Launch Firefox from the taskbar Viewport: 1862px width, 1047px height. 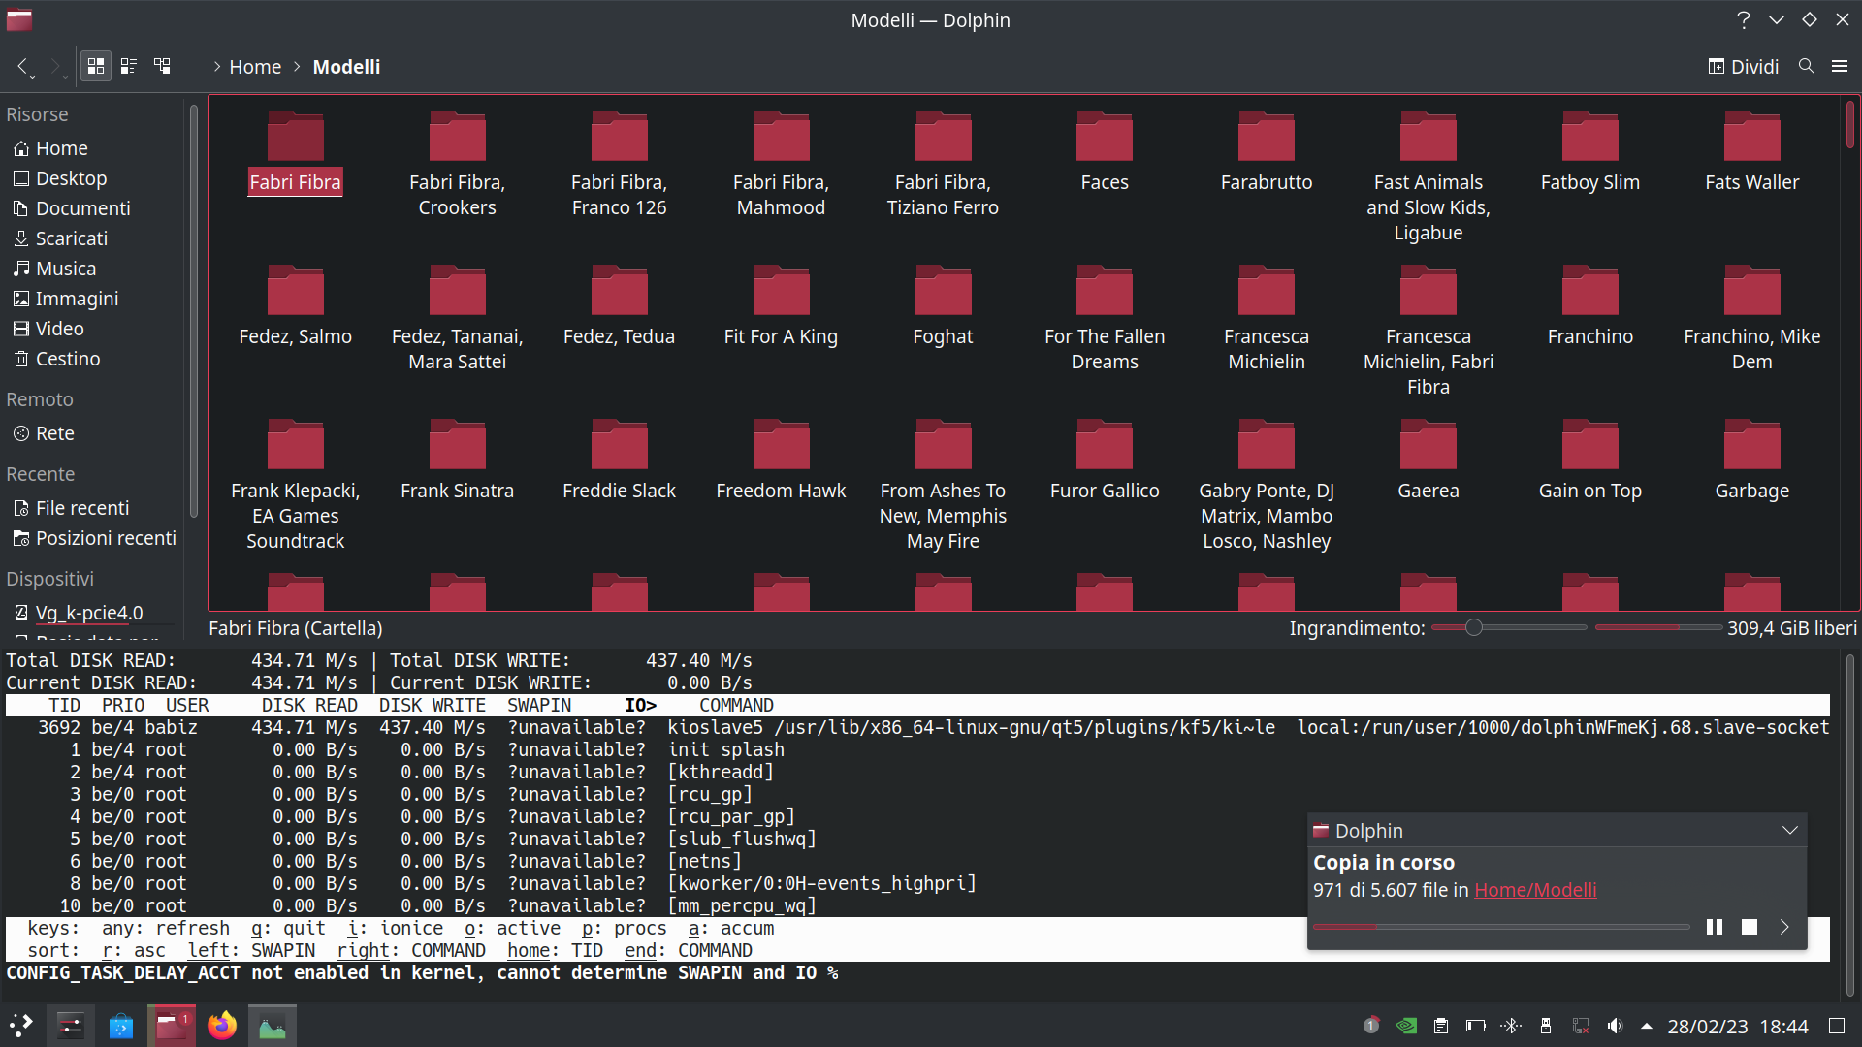click(x=222, y=1025)
